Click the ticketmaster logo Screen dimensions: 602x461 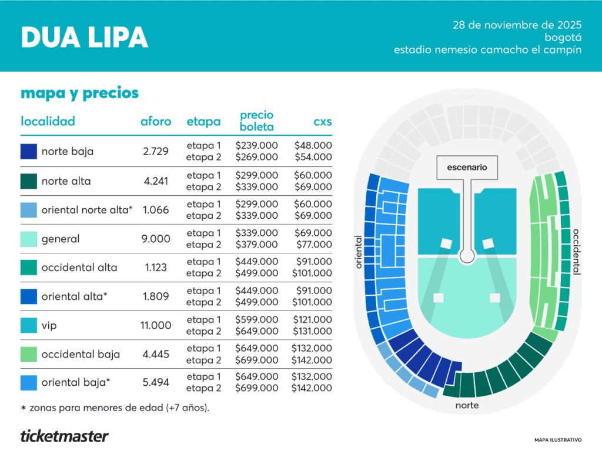(x=65, y=436)
